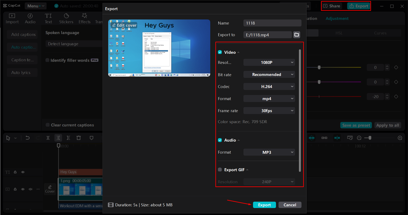Check Identify filler words option

click(x=47, y=60)
